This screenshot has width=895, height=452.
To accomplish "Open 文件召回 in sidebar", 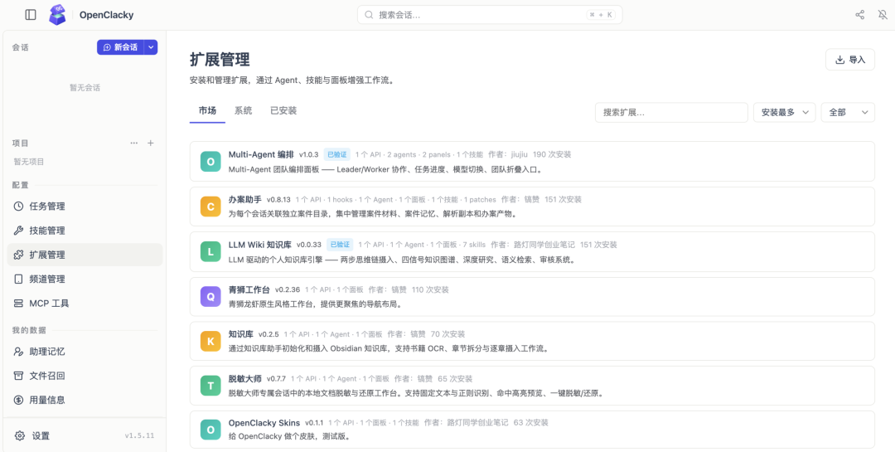I will pos(85,376).
